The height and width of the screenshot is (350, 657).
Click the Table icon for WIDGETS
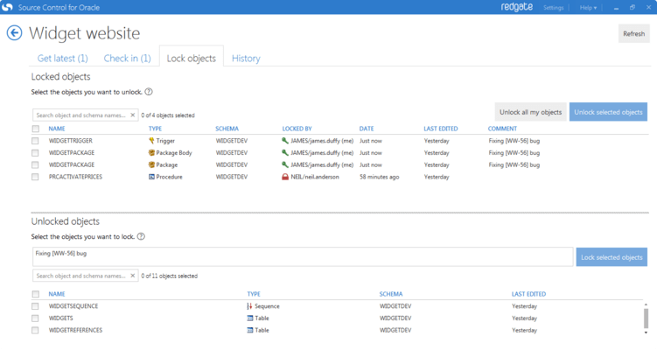point(250,318)
